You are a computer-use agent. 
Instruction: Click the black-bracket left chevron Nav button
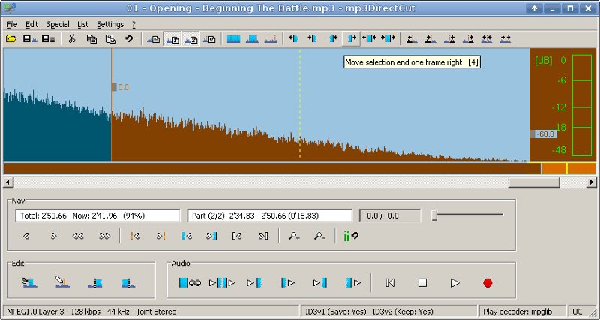tap(237, 236)
